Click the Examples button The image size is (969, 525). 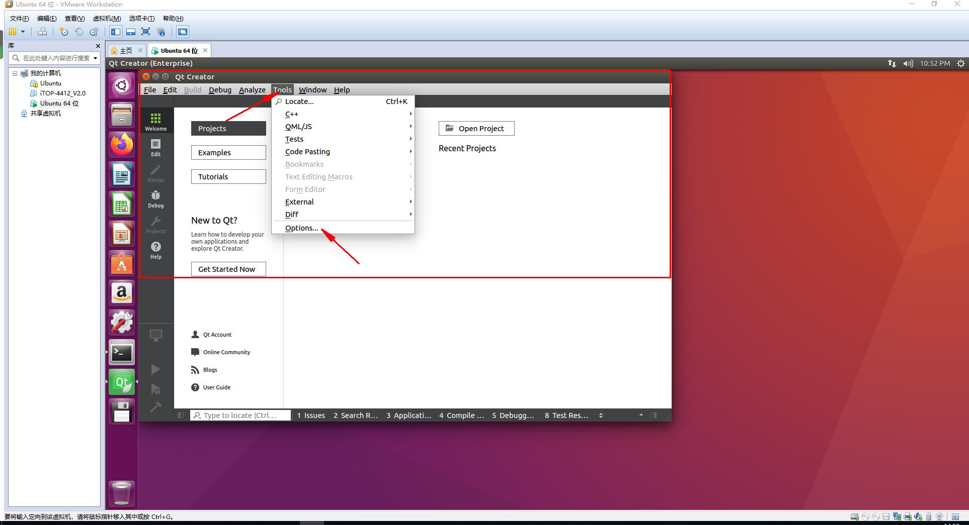coord(228,153)
